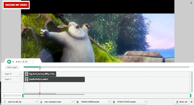Click the vertical scrollbar of the layers panel
Screen dimensions: 194x105
coord(192,82)
